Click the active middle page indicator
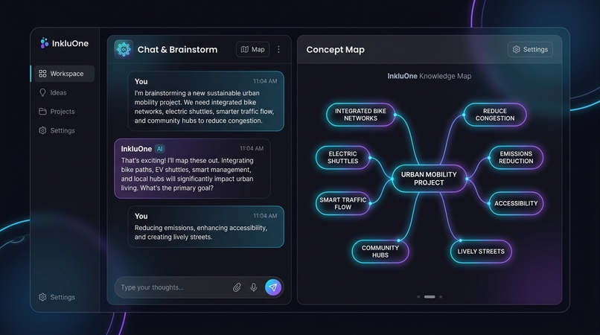Screen dimensions: 600x335 coord(430,297)
